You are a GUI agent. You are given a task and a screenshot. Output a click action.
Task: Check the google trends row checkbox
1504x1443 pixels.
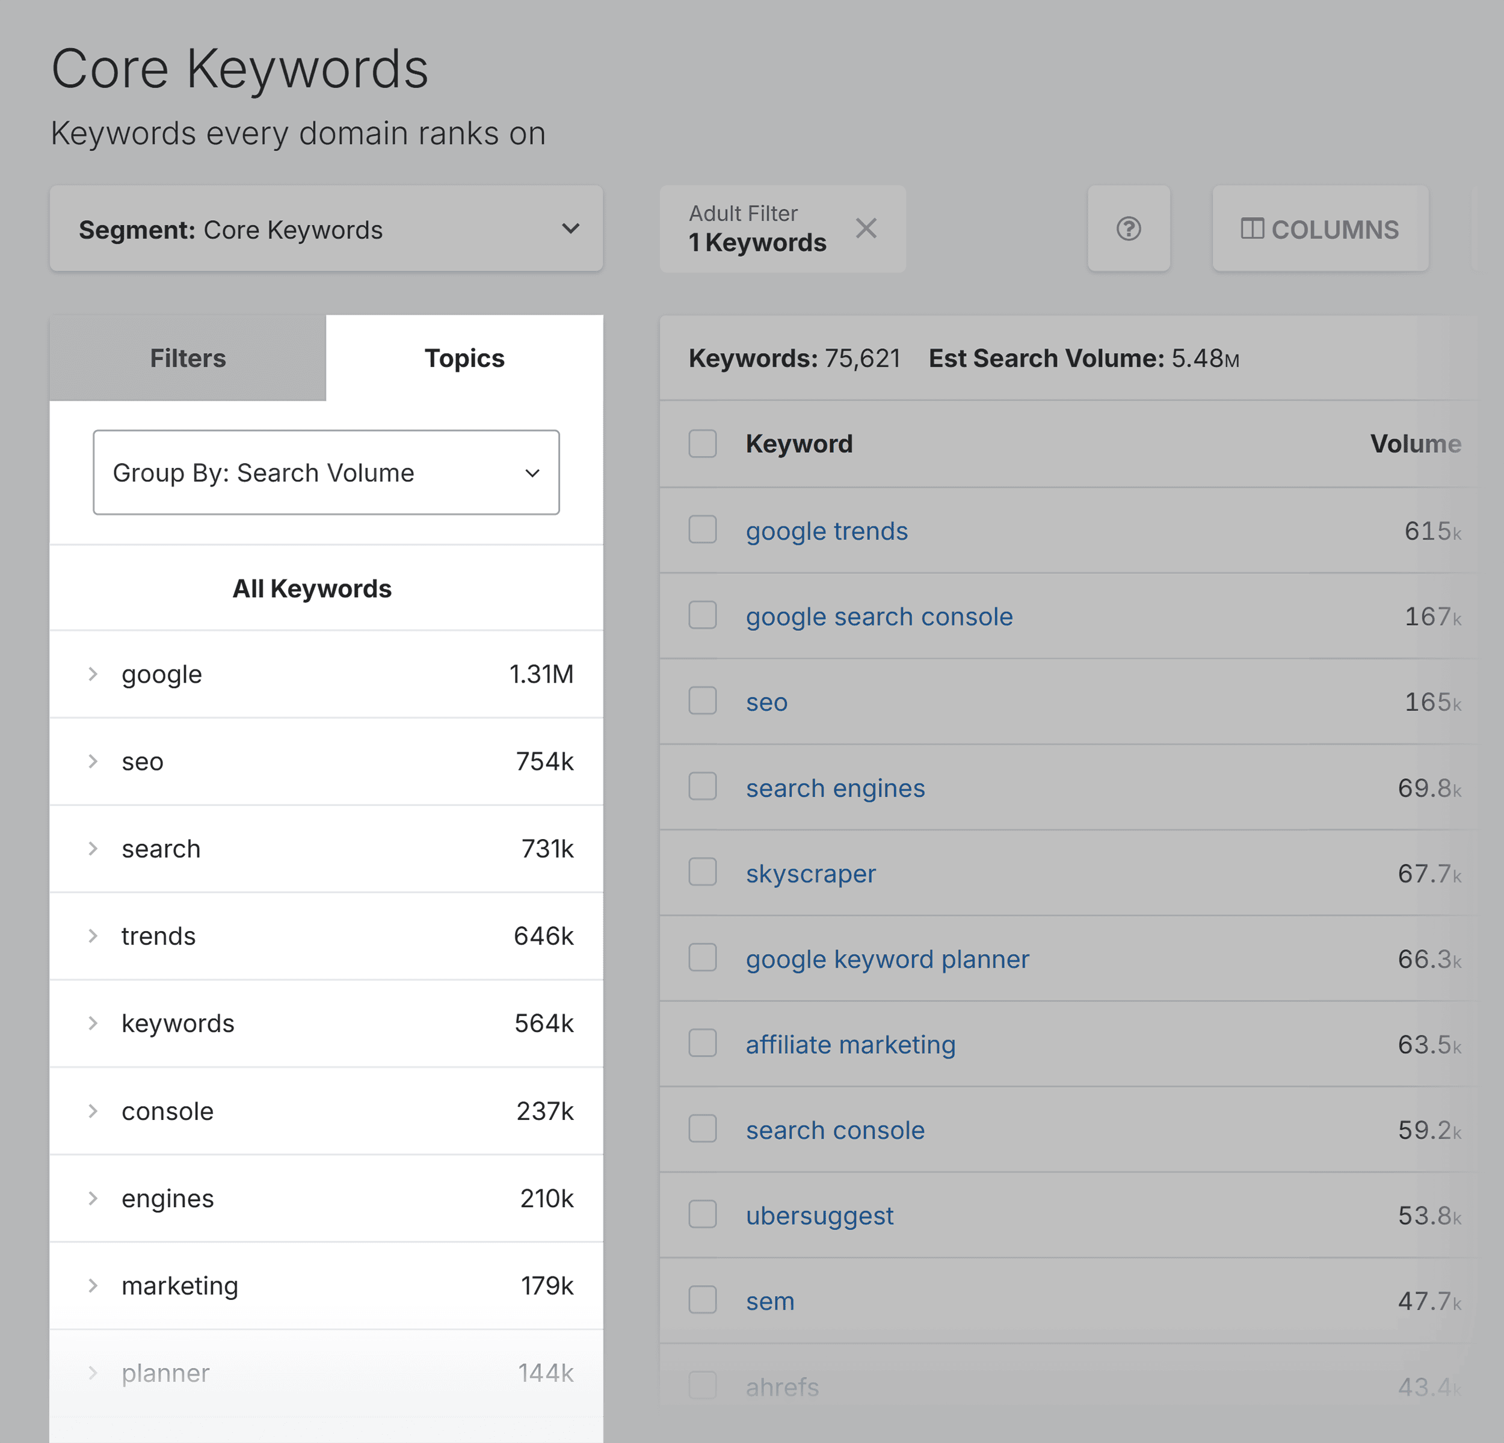(703, 529)
